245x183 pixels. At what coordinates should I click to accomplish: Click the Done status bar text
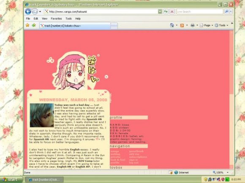click(27, 172)
